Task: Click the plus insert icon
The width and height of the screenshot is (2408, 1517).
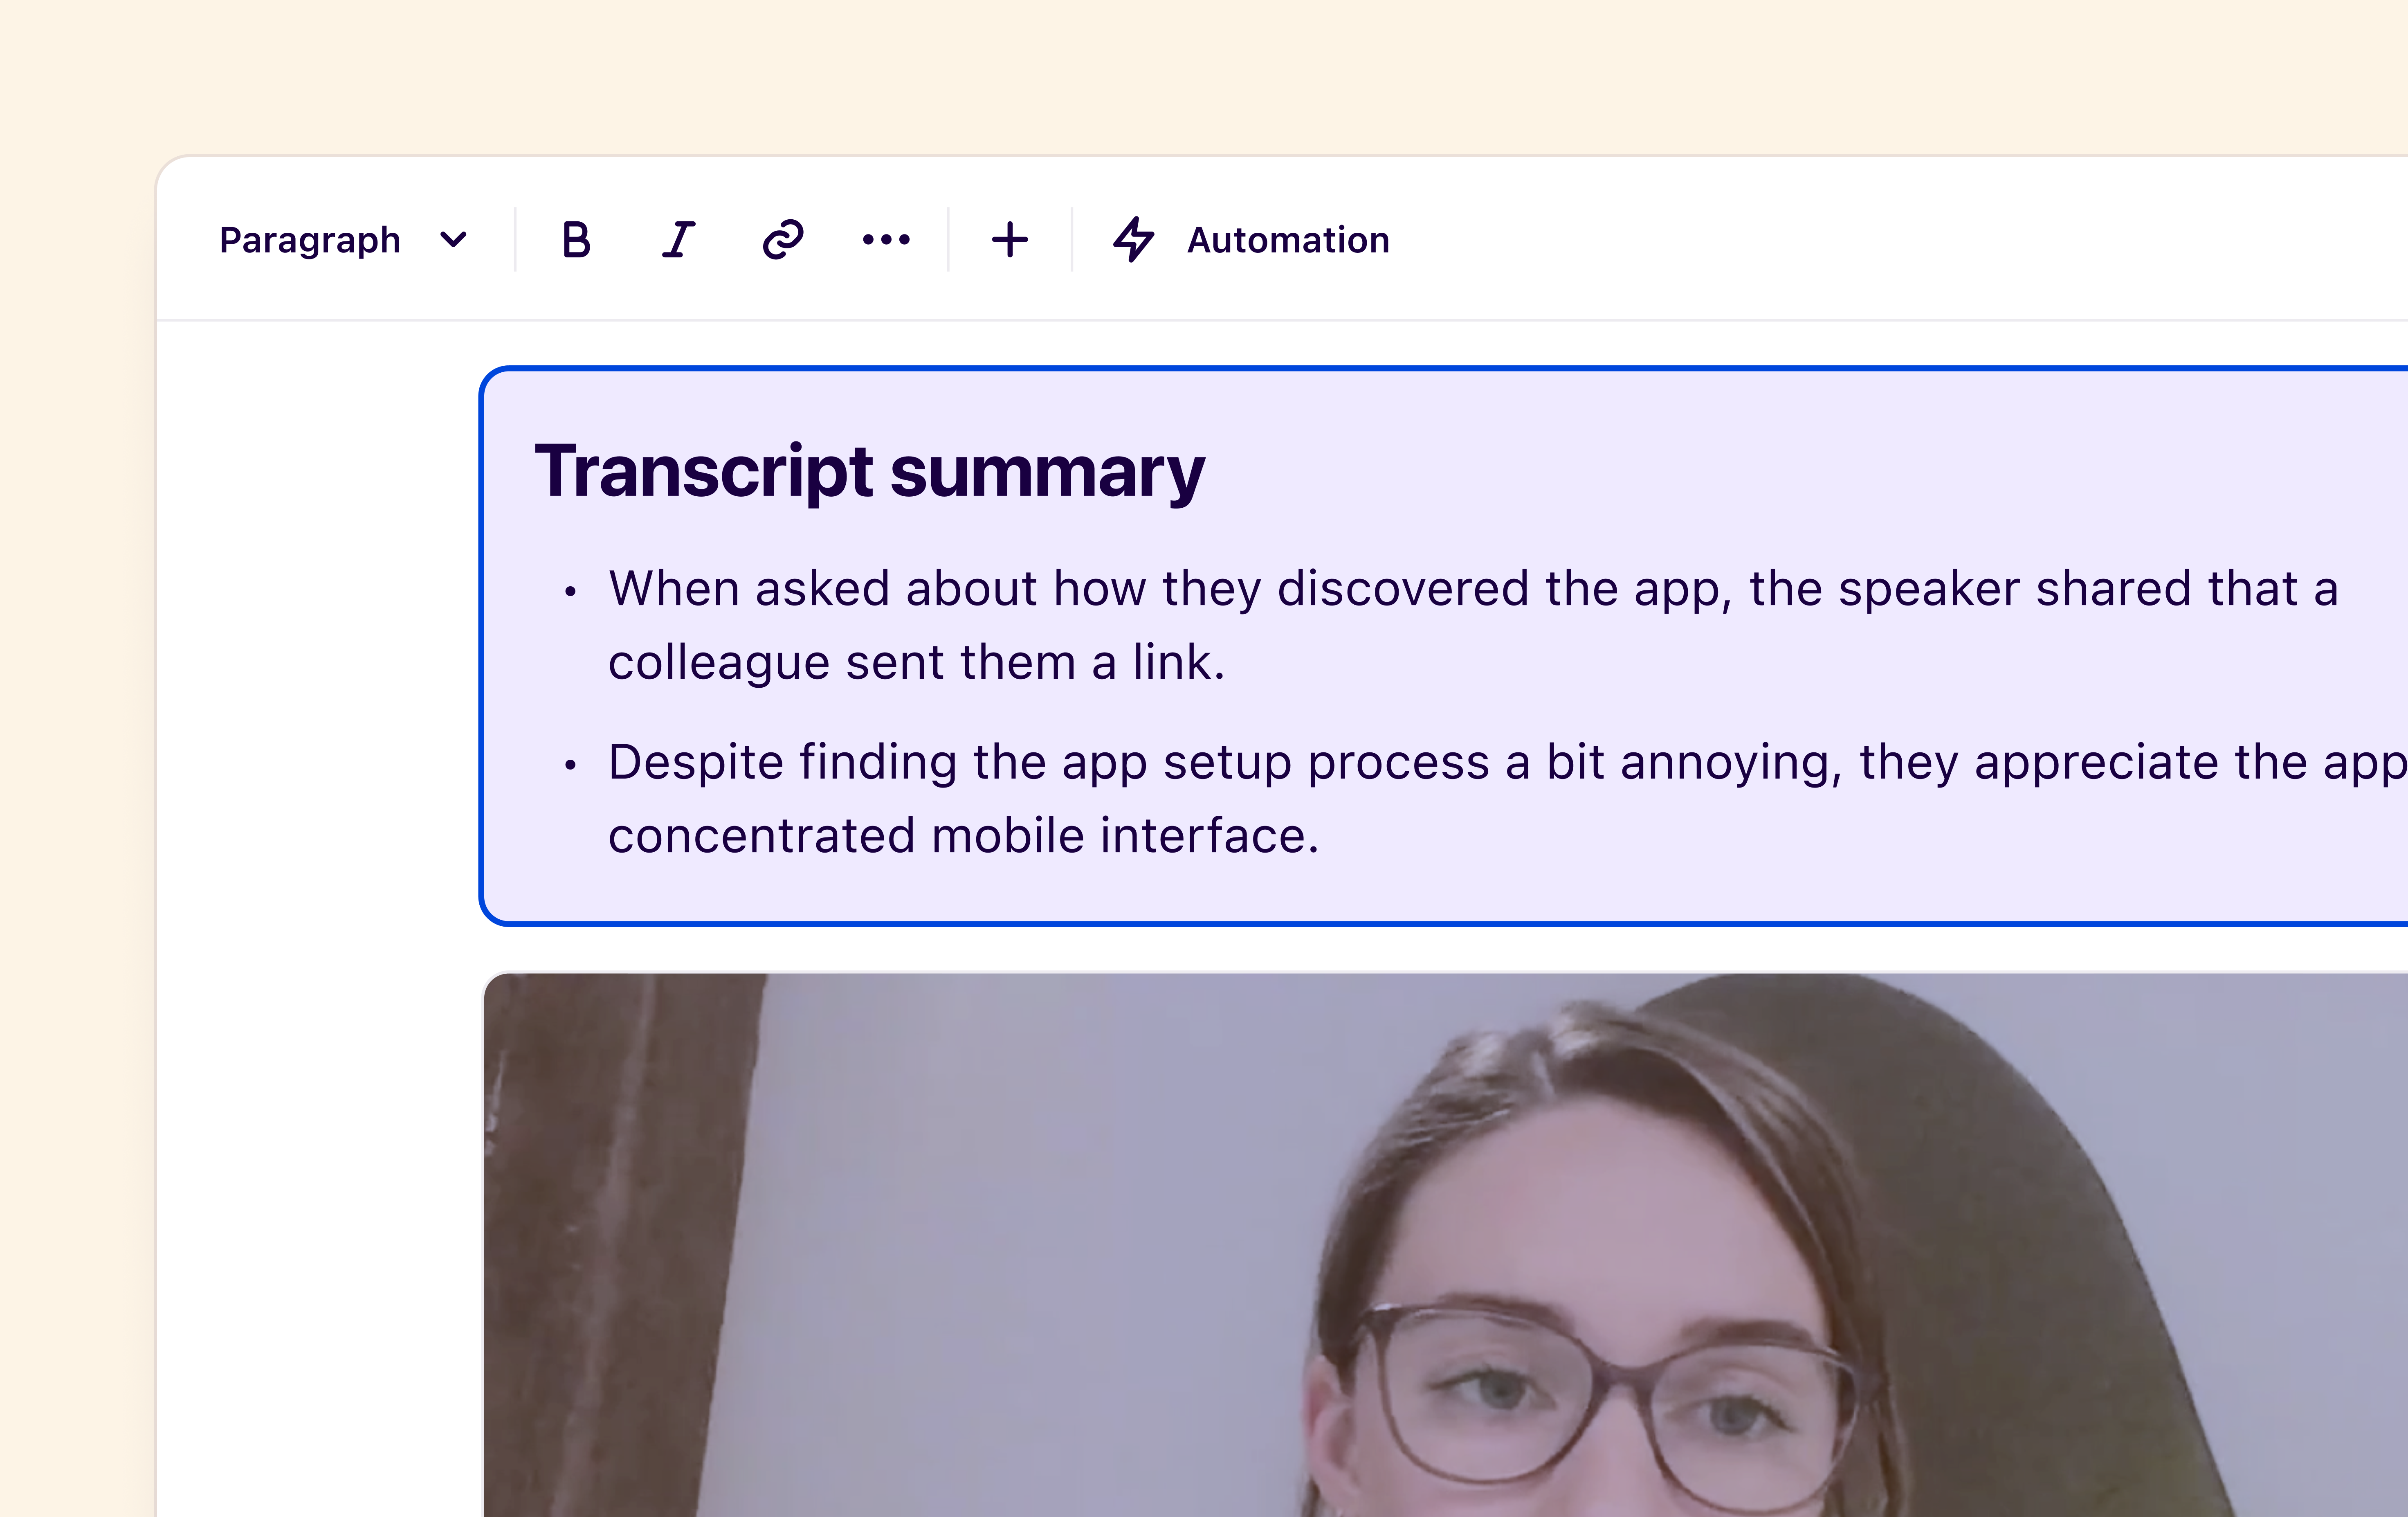Action: click(x=1010, y=240)
